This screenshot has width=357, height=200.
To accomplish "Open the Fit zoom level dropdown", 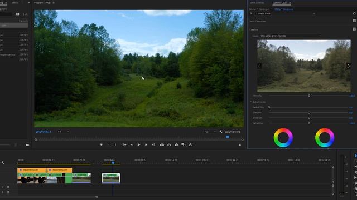I will [x=63, y=132].
